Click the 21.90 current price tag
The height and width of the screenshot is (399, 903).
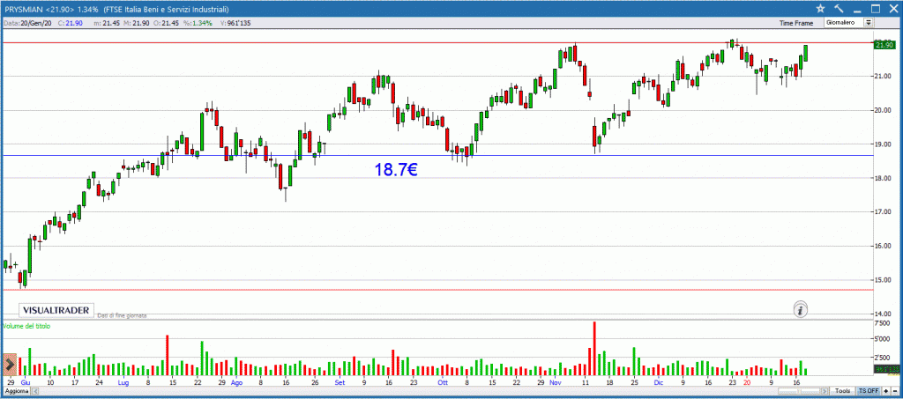(884, 45)
